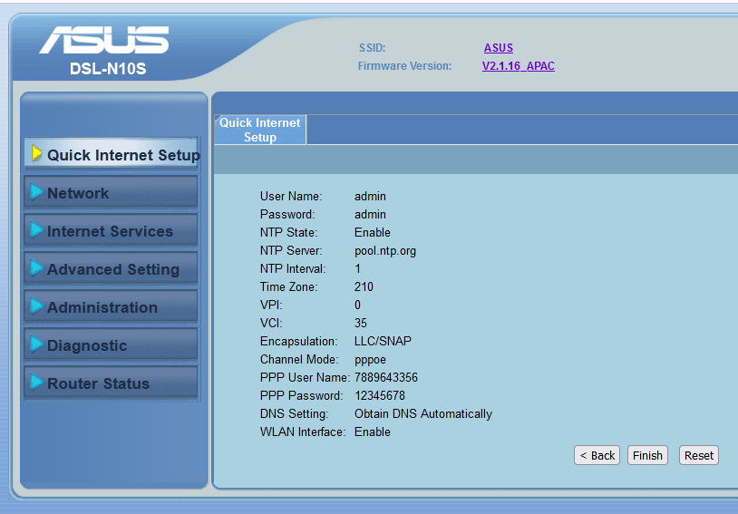The width and height of the screenshot is (738, 514).
Task: Click the User Name value admin
Action: (370, 197)
